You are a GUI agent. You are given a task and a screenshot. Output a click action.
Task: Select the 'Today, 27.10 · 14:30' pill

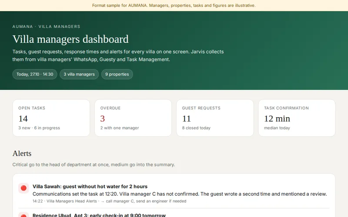(x=35, y=74)
